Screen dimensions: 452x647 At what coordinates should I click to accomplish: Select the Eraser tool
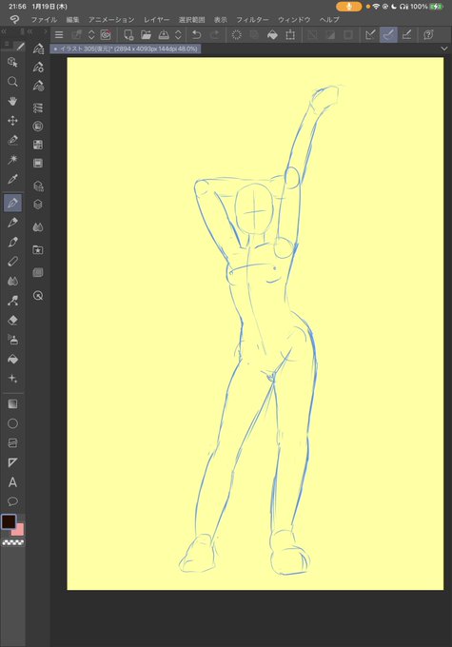point(12,321)
